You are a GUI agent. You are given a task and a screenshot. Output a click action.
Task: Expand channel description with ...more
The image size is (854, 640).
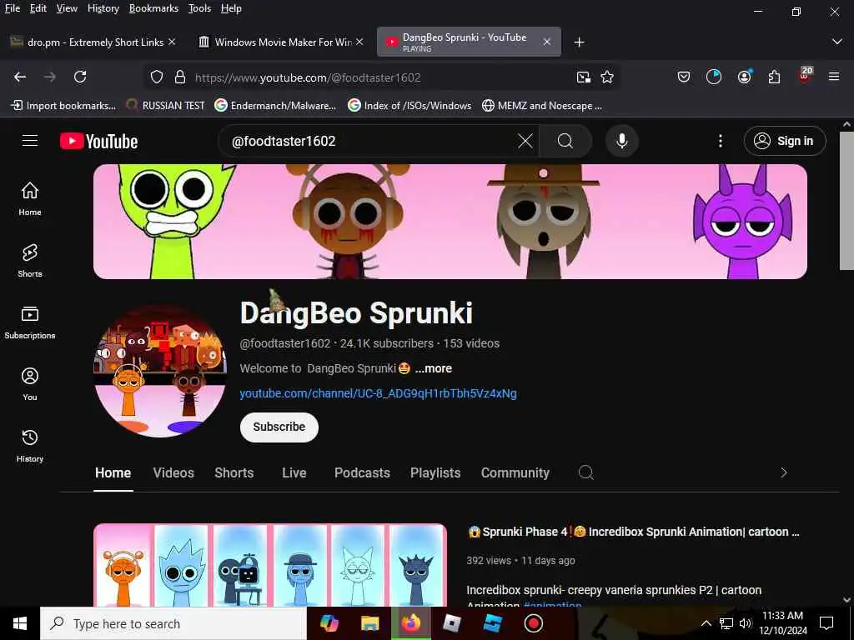[x=434, y=368]
